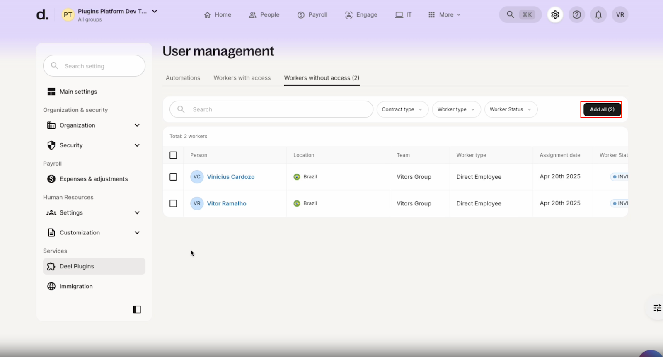The image size is (663, 357).
Task: Click the Deel logo icon
Action: tap(42, 15)
